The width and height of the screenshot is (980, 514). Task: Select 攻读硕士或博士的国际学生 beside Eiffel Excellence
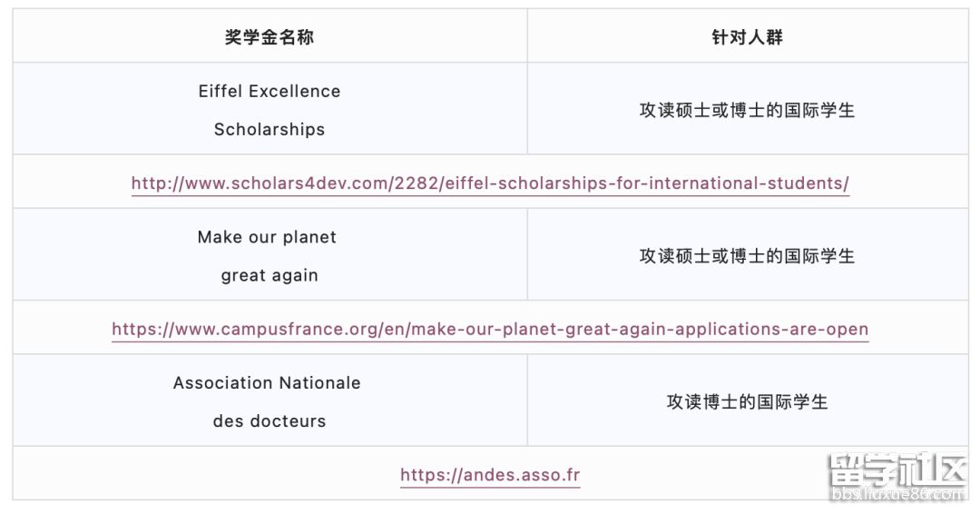(x=748, y=110)
